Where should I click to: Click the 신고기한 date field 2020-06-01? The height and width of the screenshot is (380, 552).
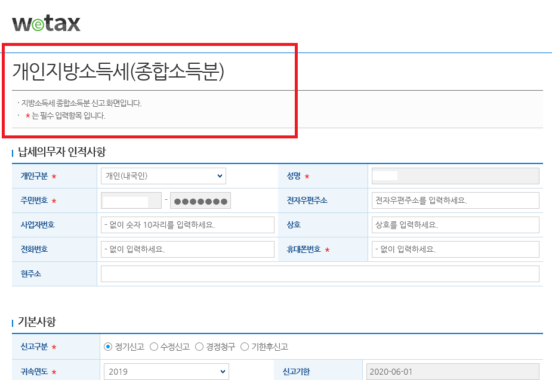453,372
